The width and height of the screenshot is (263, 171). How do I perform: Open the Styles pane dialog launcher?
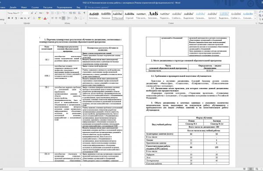click(x=256, y=23)
